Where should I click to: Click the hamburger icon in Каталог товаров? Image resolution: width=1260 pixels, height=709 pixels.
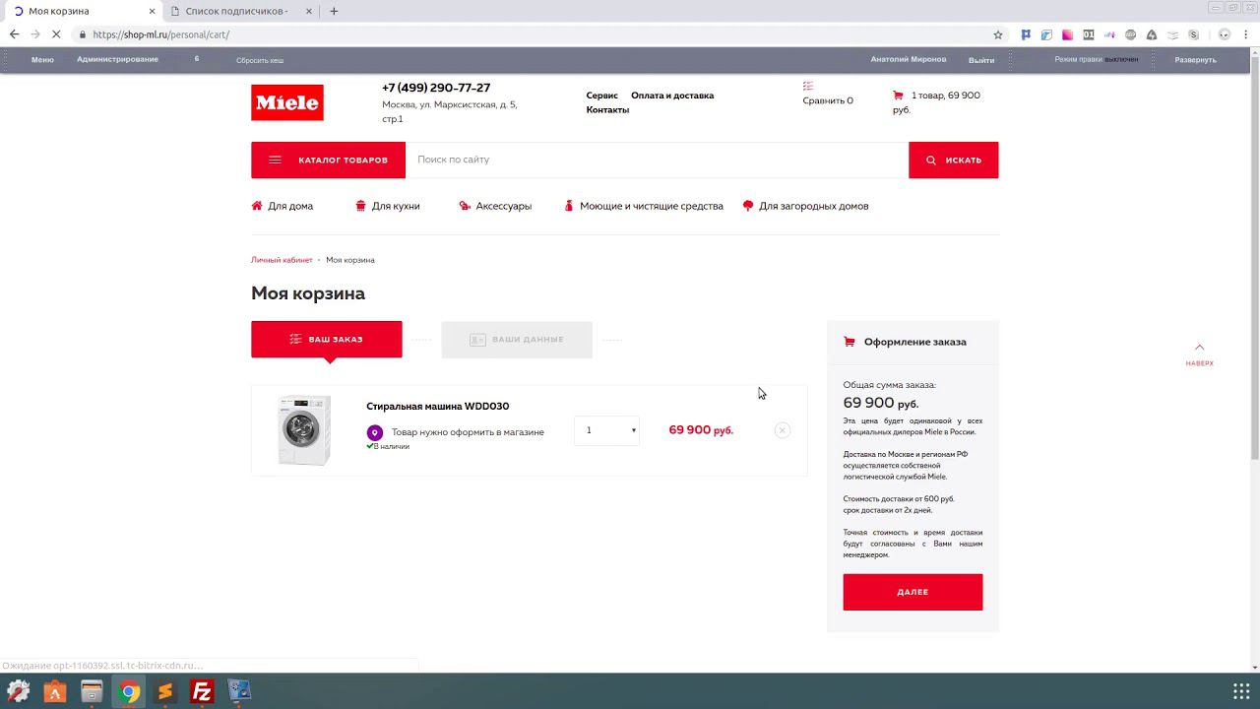[275, 161]
